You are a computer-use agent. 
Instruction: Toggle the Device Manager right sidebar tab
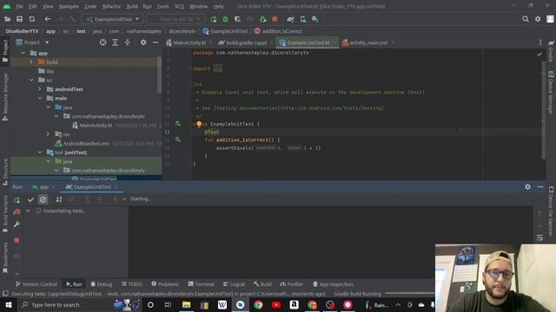551,93
